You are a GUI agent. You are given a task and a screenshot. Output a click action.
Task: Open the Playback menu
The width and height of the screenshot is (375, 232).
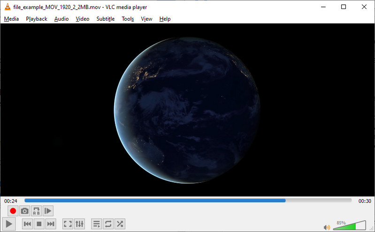[37, 19]
